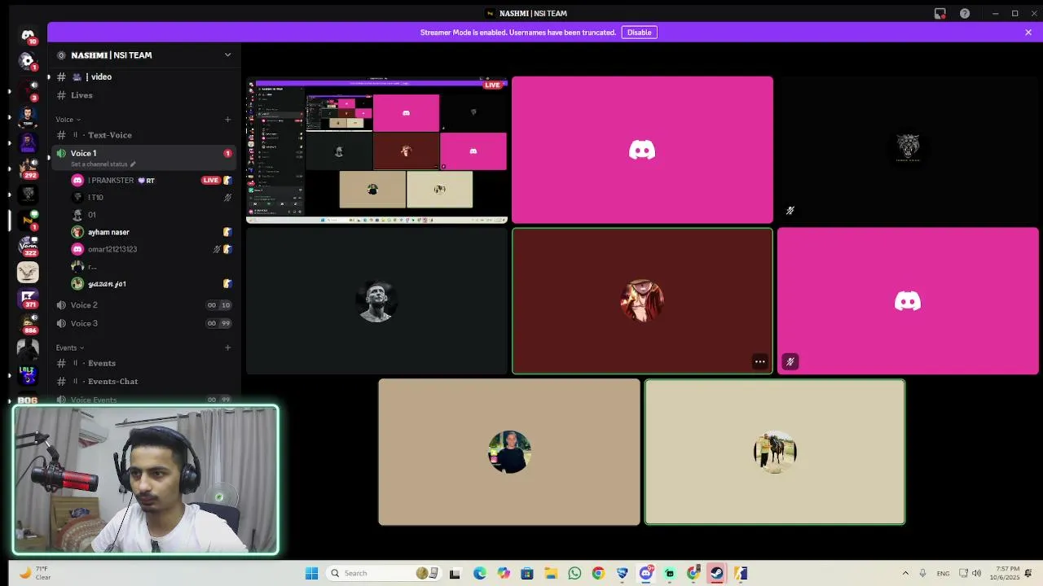Click user 01 in Voice 1
1043x586 pixels.
coord(152,215)
